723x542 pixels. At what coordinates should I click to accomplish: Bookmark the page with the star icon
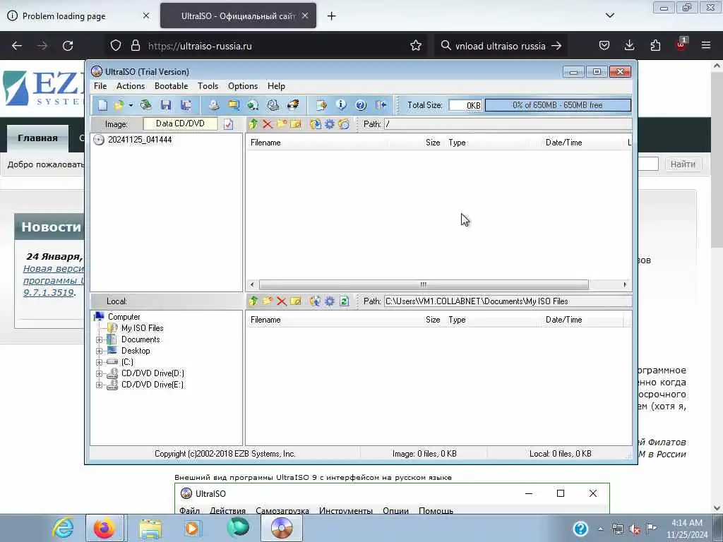[416, 46]
